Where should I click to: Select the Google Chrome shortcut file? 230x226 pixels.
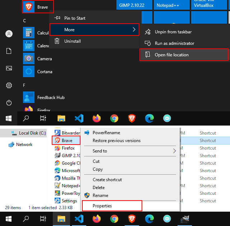67,163
